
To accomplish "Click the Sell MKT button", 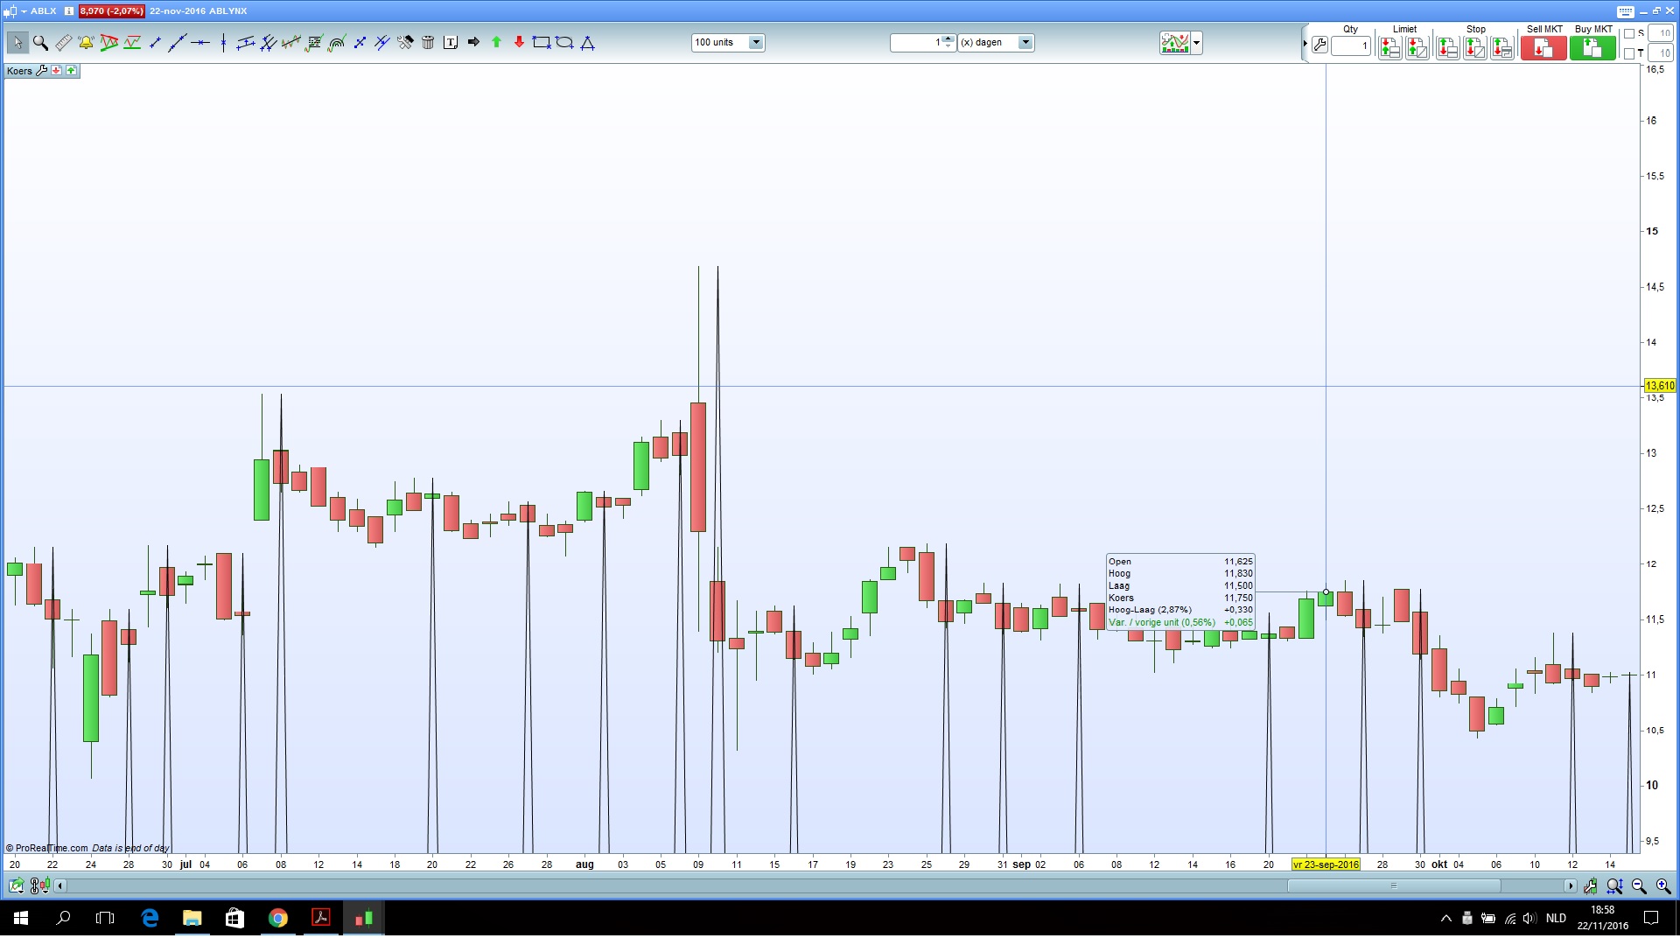I will click(1543, 48).
